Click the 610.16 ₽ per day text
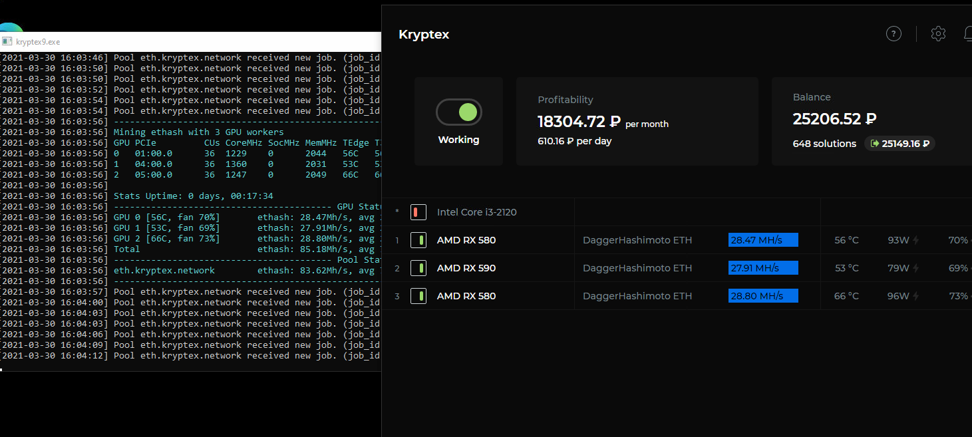972x437 pixels. click(x=575, y=141)
